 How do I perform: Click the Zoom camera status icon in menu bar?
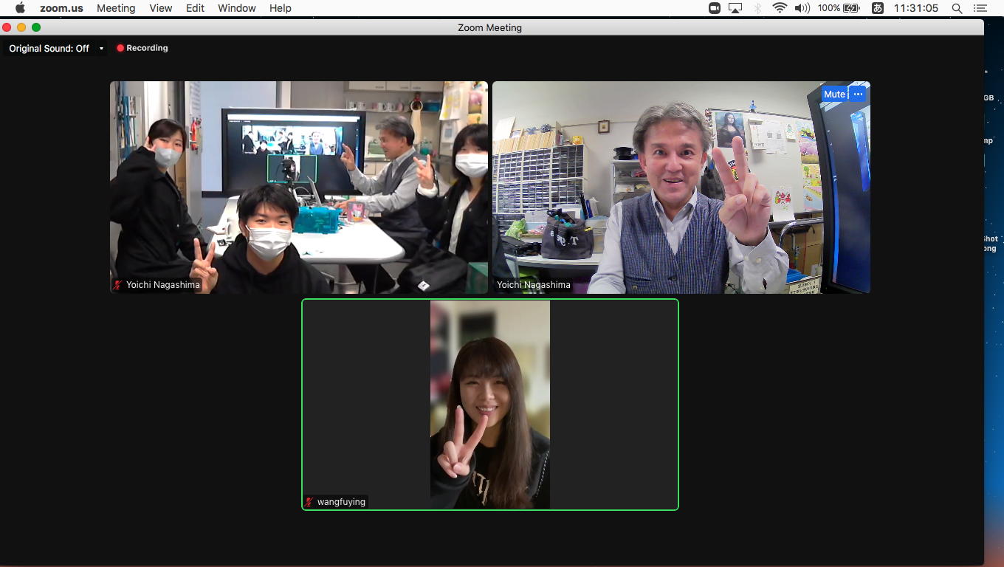715,8
